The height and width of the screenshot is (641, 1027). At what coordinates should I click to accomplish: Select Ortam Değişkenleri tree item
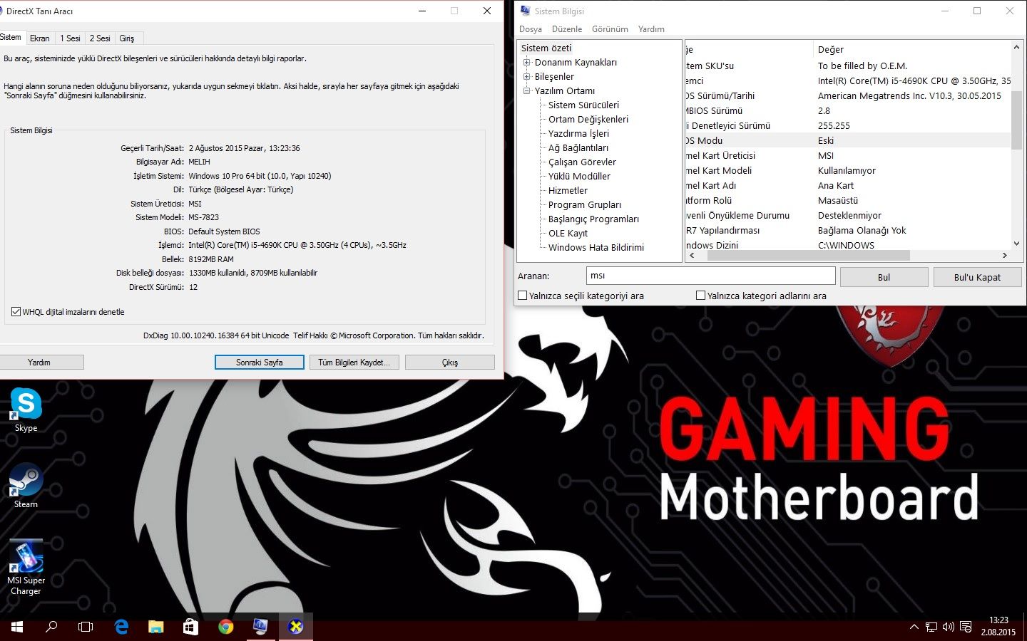[x=588, y=120]
